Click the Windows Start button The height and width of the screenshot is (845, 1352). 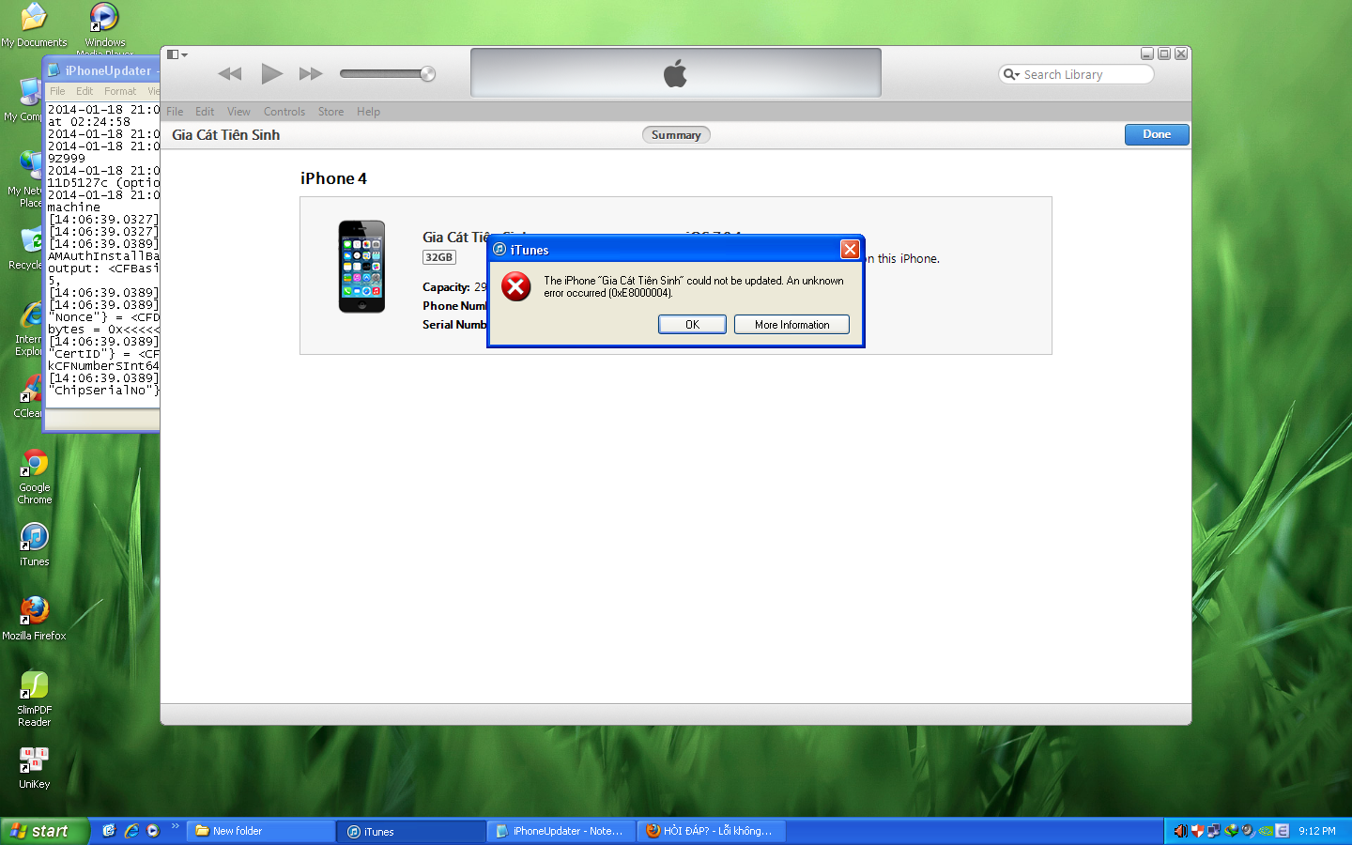[44, 831]
